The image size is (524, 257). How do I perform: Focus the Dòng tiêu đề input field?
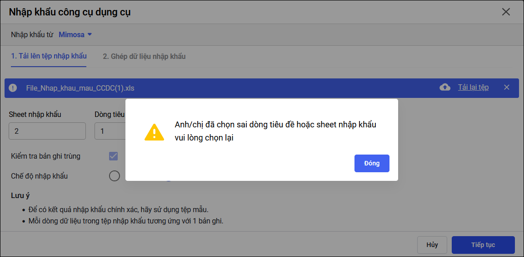coord(110,131)
